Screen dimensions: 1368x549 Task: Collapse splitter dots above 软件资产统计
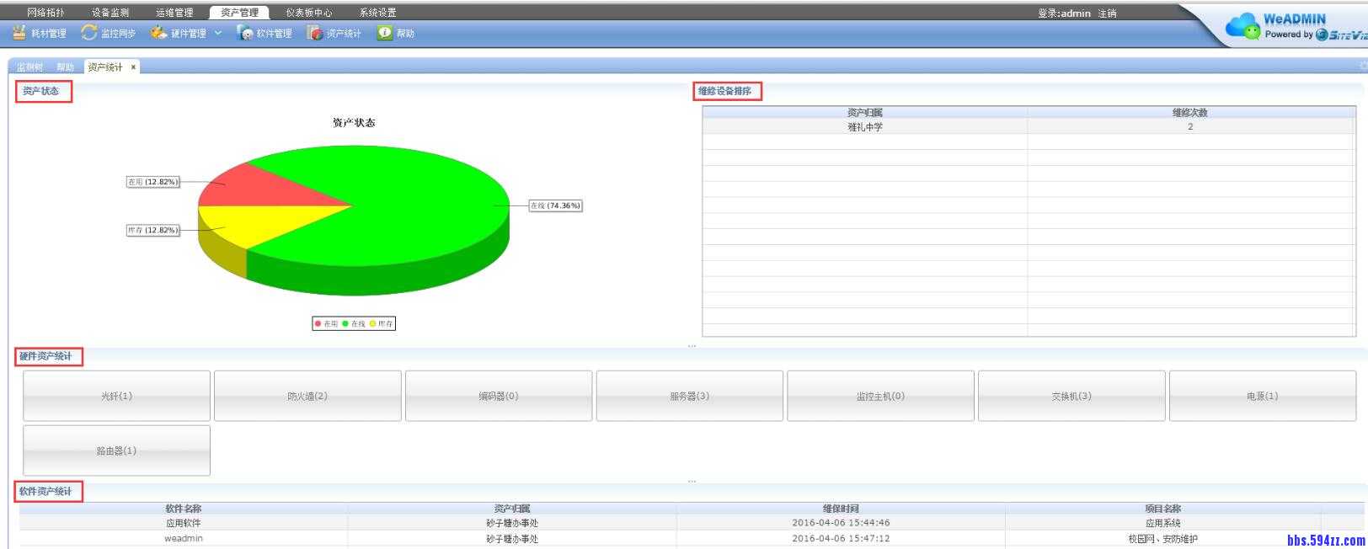692,481
